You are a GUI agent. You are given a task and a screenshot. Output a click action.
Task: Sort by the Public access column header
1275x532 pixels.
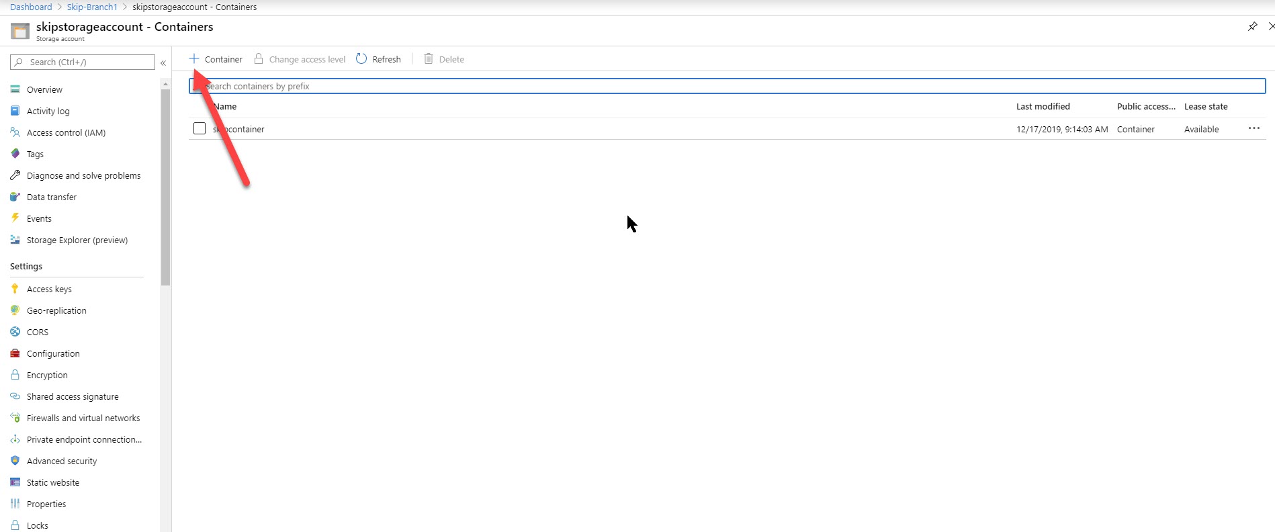coord(1146,106)
